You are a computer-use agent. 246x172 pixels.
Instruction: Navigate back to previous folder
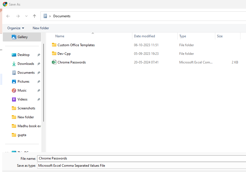click(x=8, y=16)
